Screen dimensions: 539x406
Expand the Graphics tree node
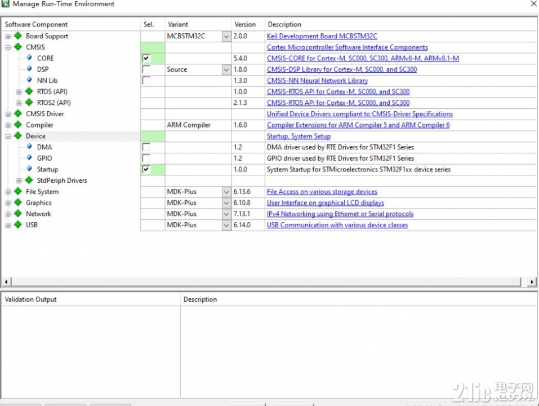[8, 203]
